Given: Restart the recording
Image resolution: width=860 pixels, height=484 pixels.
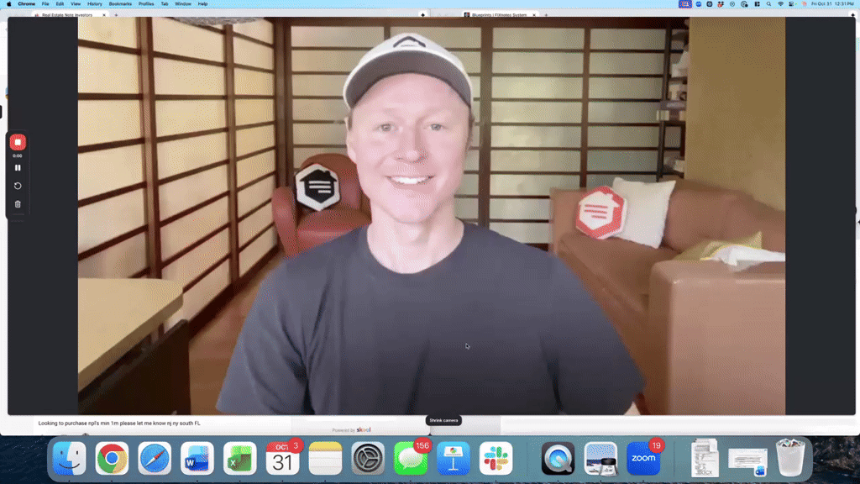Looking at the screenshot, I should (18, 186).
